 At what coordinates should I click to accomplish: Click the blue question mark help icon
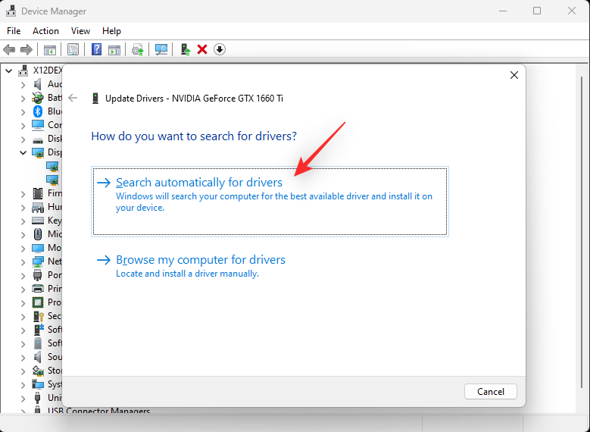96,49
